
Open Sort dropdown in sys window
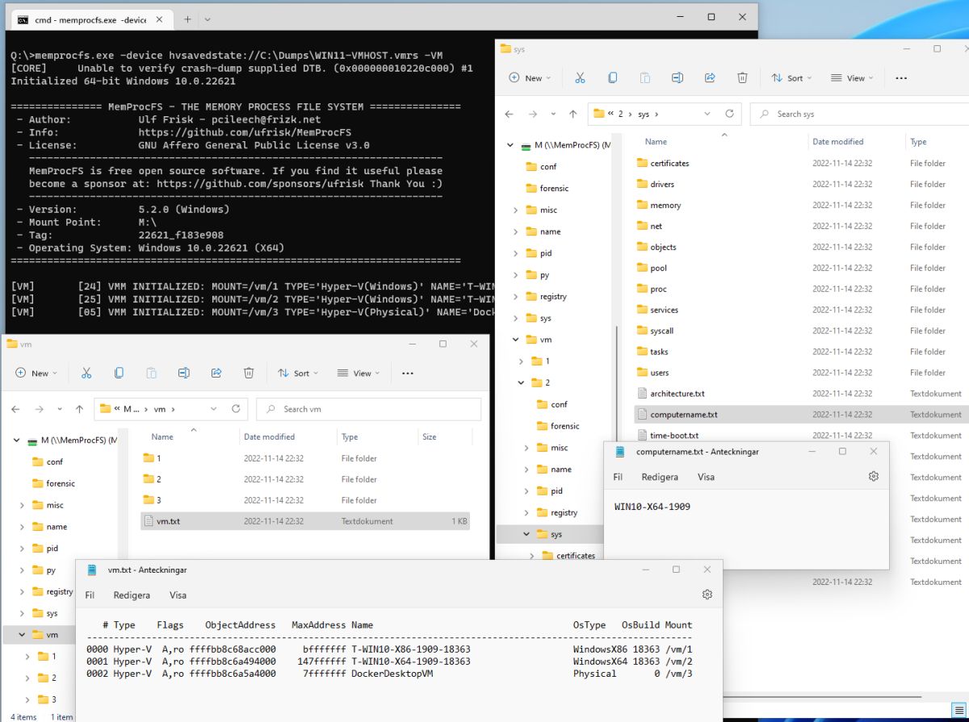[792, 78]
